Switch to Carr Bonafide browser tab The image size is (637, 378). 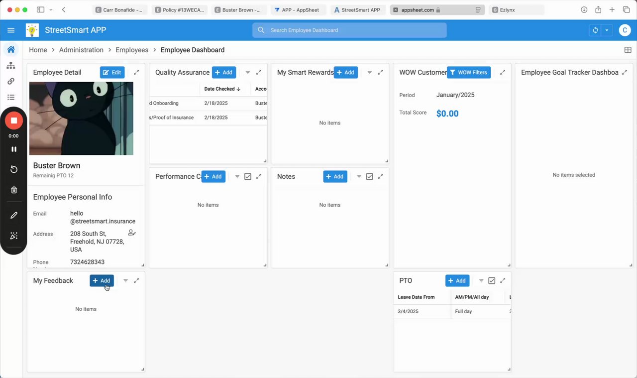click(120, 10)
